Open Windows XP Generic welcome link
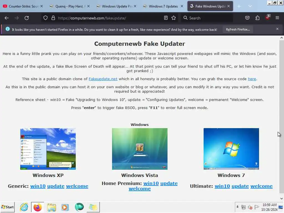284x213 pixels. (77, 186)
